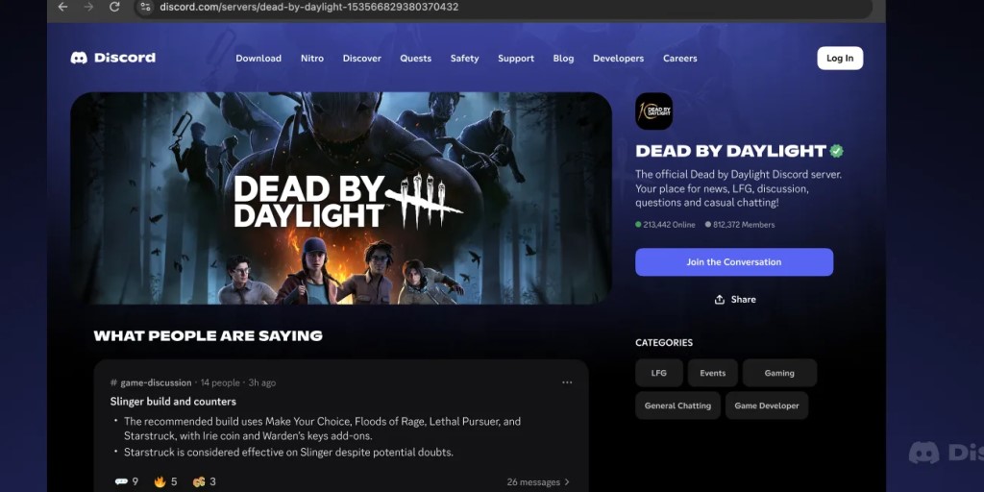Click the Dead by Daylight server avatar
The image size is (984, 492).
[x=653, y=111]
